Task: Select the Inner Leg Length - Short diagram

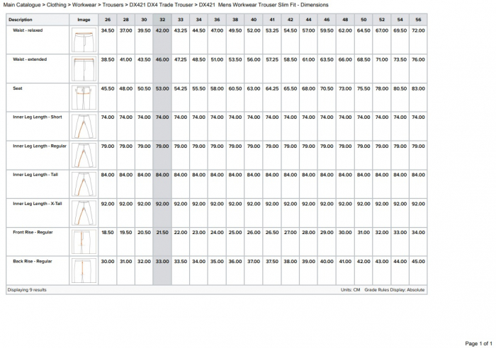Action: pyautogui.click(x=84, y=125)
